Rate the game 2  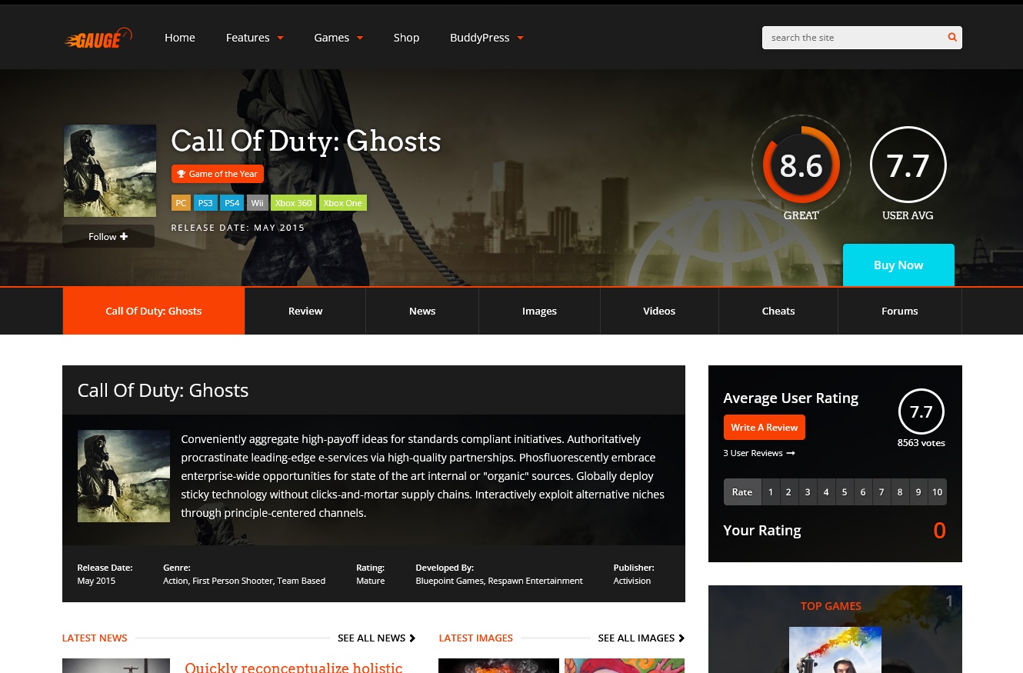(x=789, y=492)
